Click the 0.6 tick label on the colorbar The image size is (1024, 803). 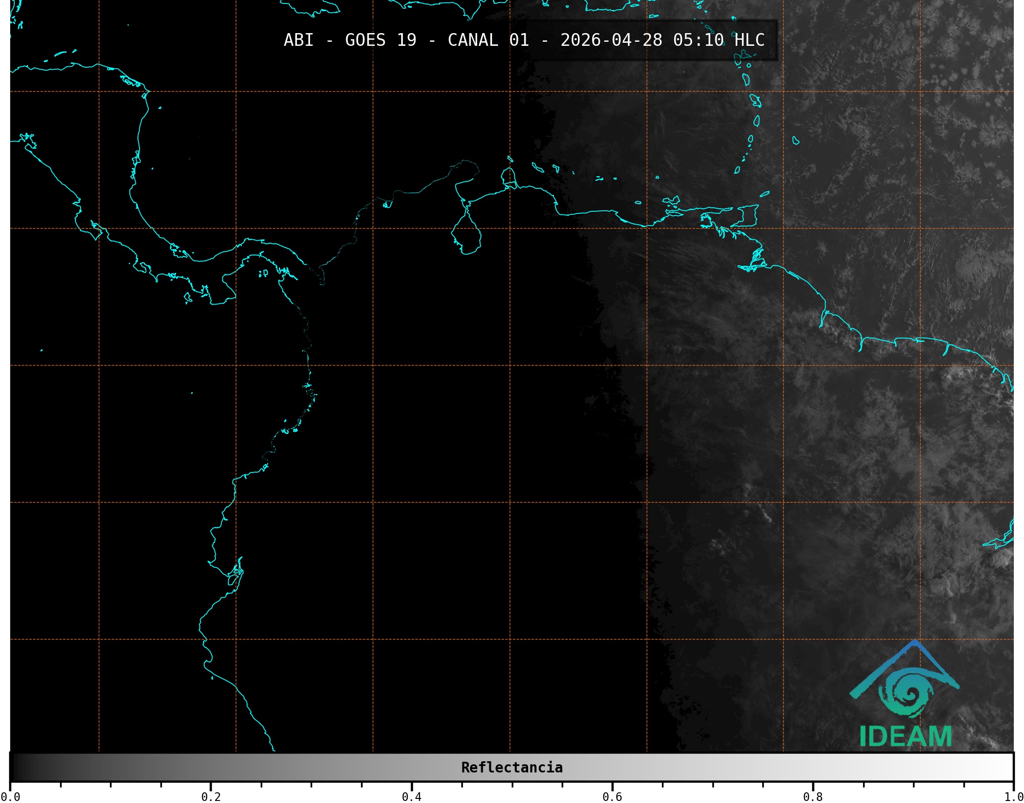pos(612,797)
